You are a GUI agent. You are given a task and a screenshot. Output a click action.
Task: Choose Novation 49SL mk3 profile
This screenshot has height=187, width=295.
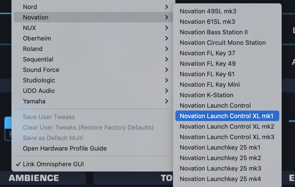208,11
